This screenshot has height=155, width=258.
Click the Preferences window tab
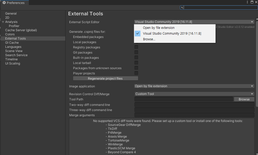point(15,3)
